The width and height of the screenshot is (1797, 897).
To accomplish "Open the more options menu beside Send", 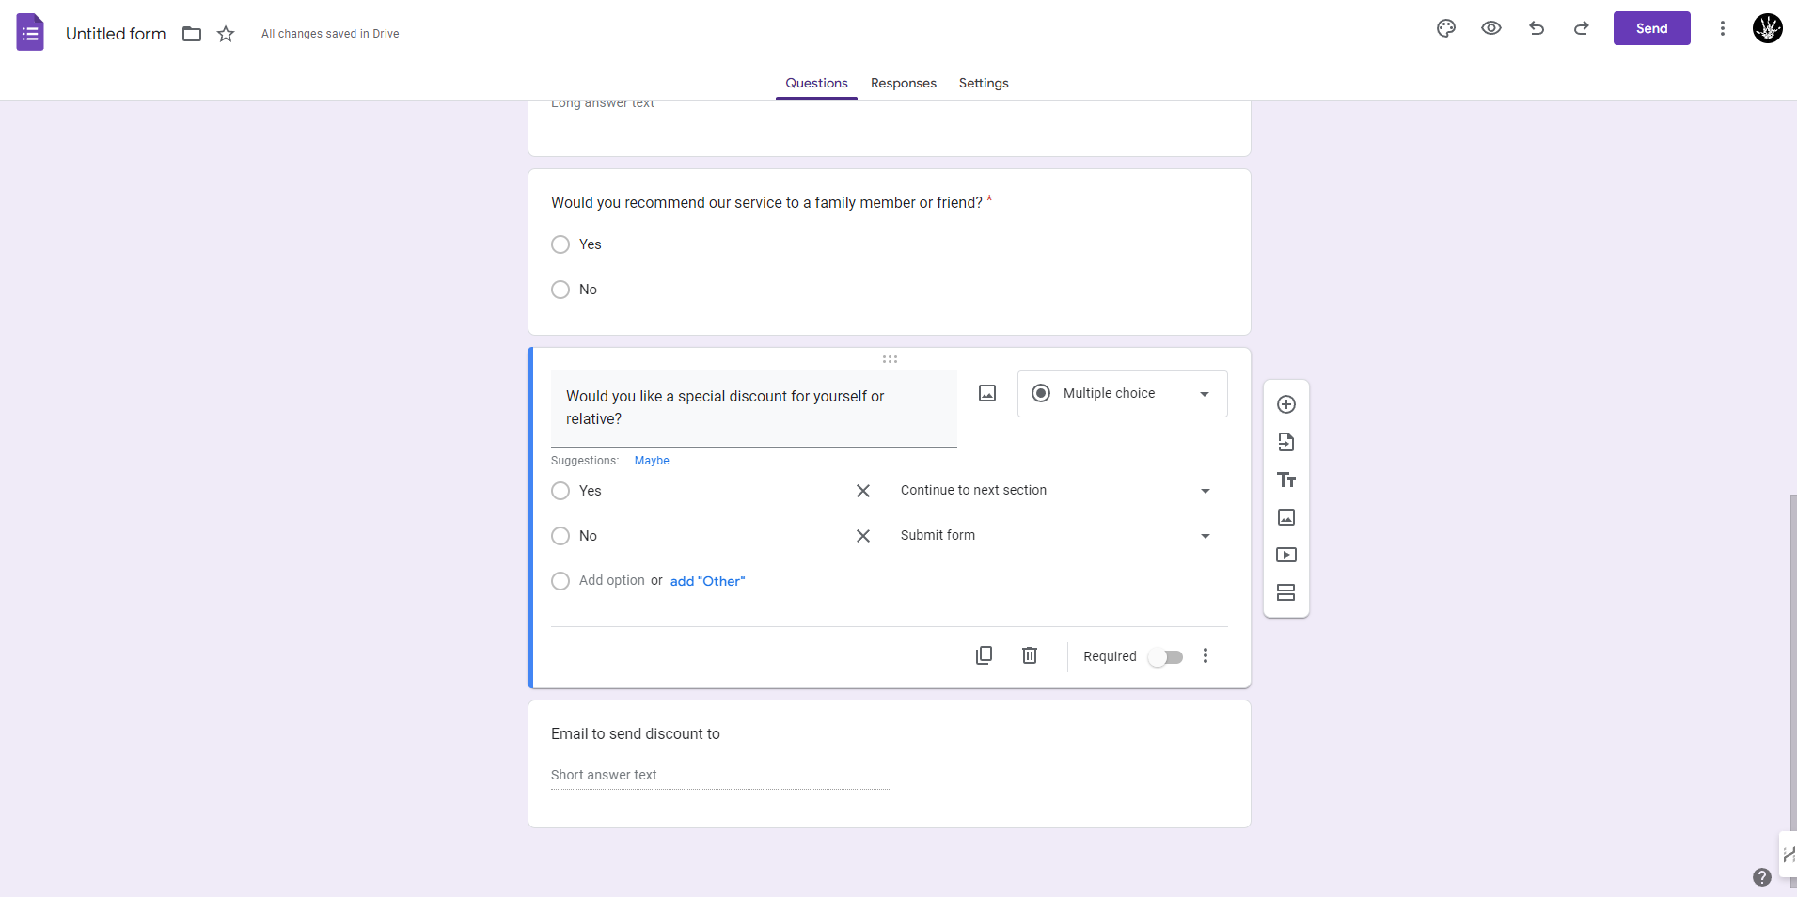I will 1723,28.
